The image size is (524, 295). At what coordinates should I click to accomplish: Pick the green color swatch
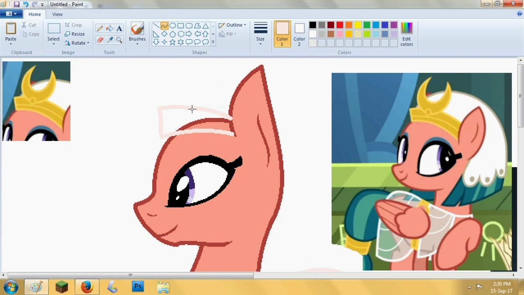(x=367, y=25)
